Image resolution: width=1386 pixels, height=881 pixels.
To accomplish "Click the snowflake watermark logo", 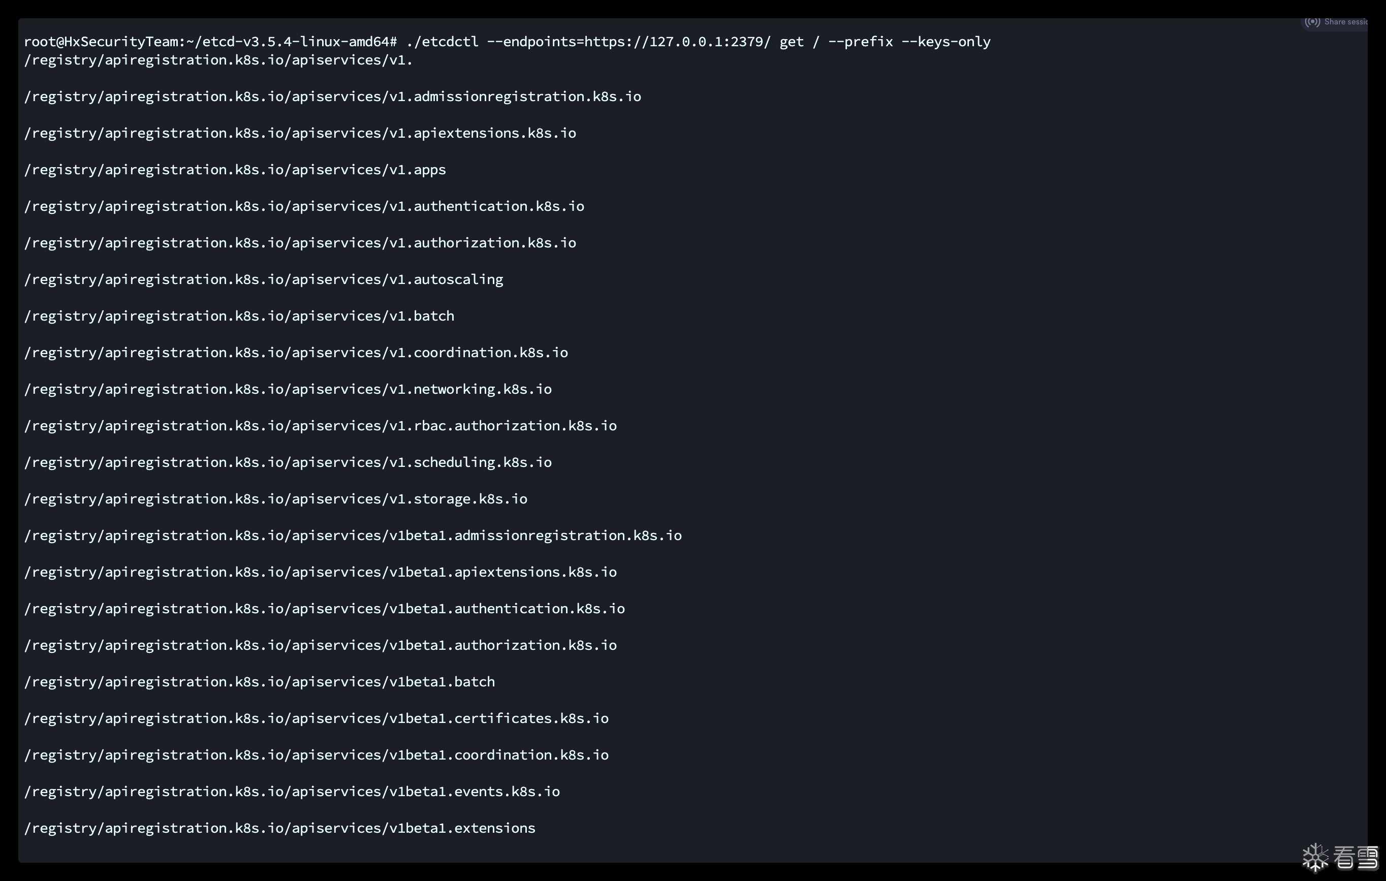I will [x=1315, y=858].
